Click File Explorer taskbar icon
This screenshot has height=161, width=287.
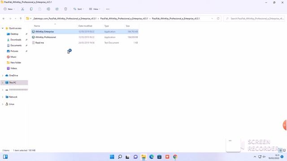click(x=143, y=157)
